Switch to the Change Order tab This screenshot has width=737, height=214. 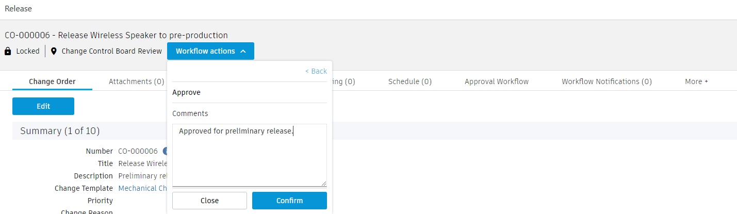coord(52,81)
